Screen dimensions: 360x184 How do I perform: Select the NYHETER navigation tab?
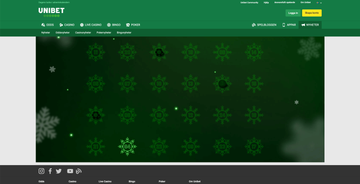click(310, 25)
